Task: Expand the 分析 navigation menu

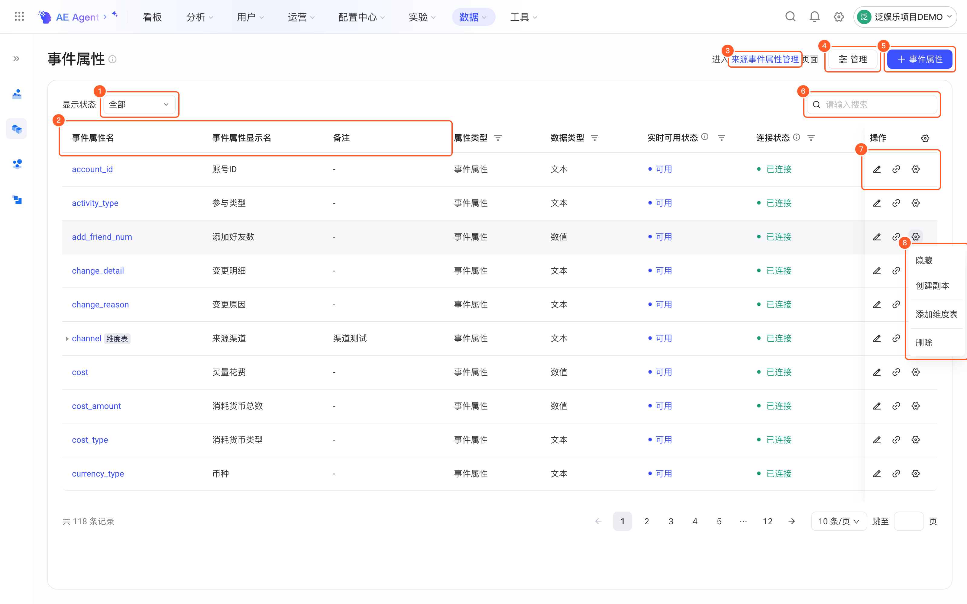Action: [x=199, y=17]
